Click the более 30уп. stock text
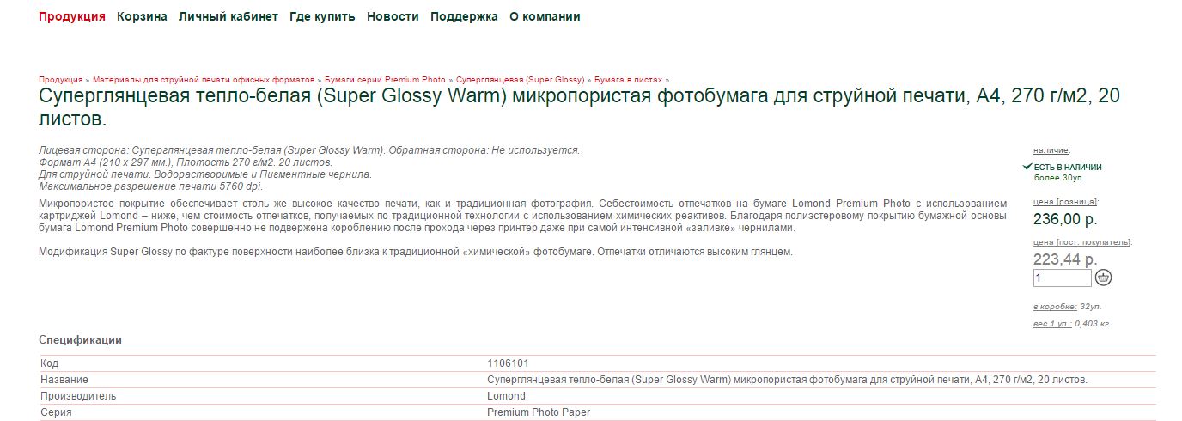This screenshot has height=421, width=1182. coord(1059,177)
